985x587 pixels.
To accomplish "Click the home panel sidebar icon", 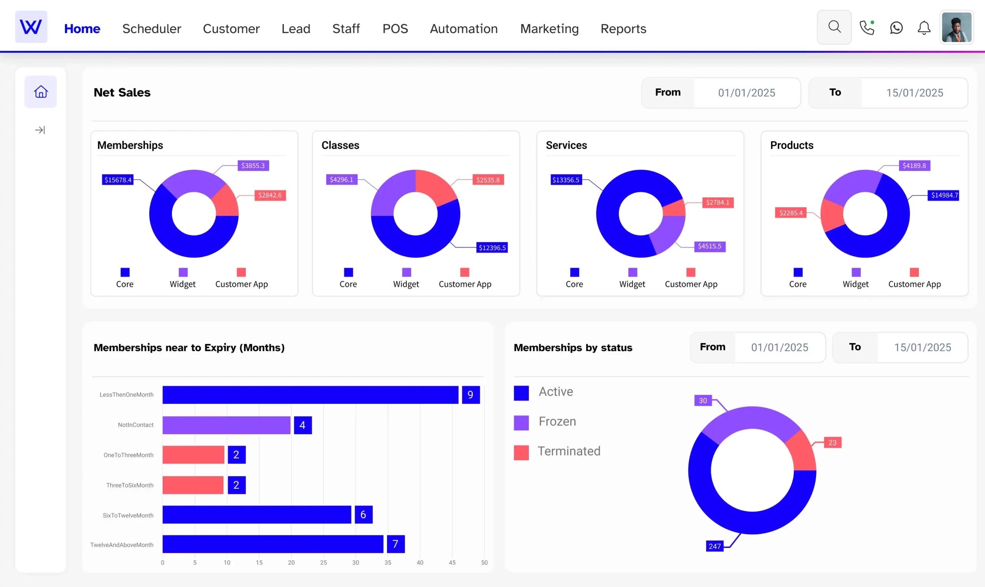I will click(40, 92).
